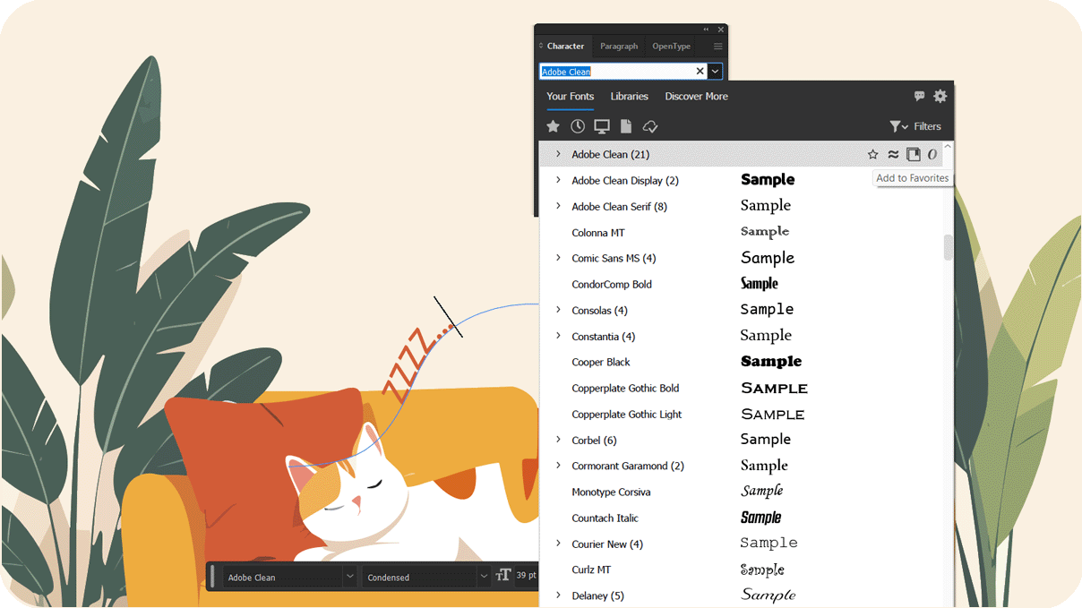Collapse the Character panel with double arrows
The height and width of the screenshot is (608, 1082).
(x=706, y=29)
